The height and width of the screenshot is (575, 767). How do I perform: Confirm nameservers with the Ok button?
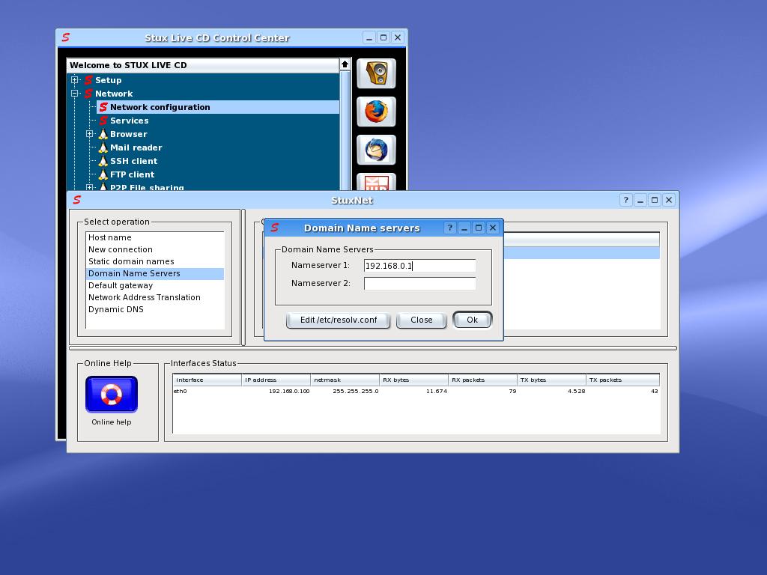[x=472, y=320]
